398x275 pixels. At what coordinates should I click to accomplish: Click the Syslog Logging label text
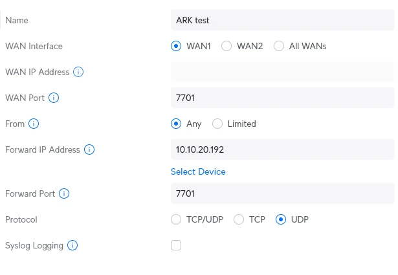pos(34,246)
